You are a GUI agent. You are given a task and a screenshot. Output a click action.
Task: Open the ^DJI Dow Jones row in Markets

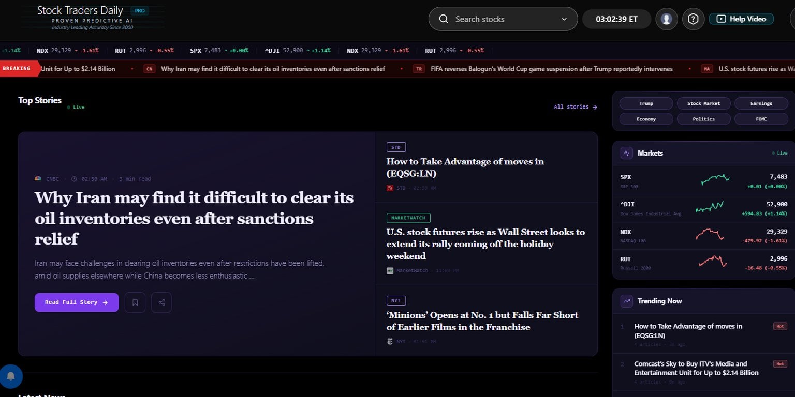click(x=703, y=208)
